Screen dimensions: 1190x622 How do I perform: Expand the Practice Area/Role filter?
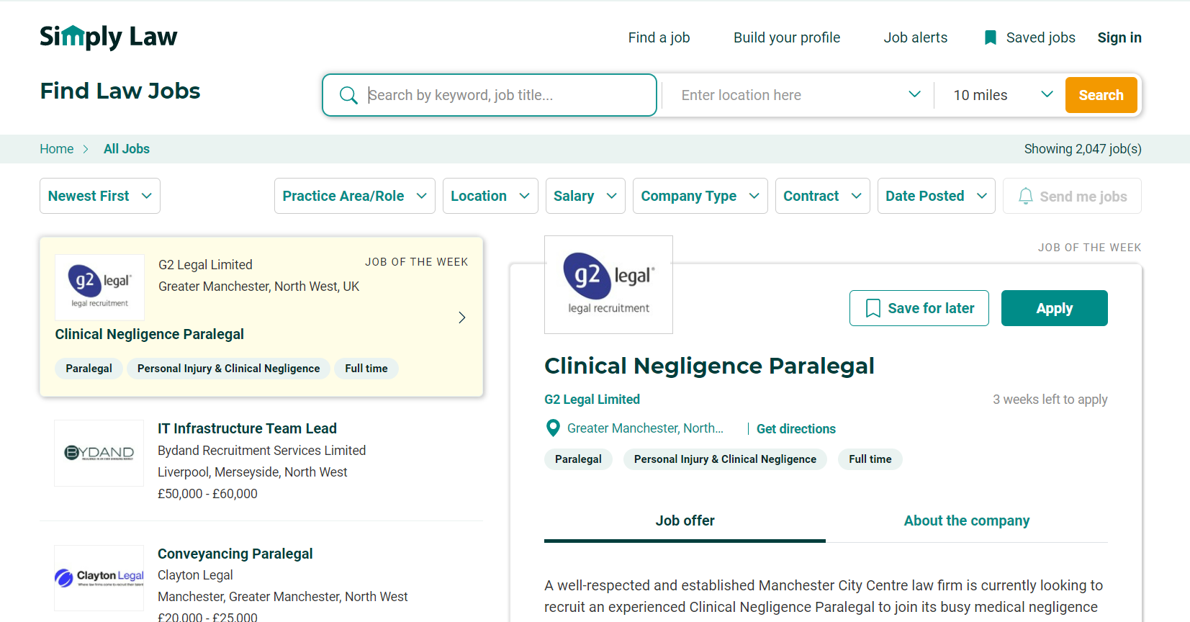pyautogui.click(x=354, y=196)
